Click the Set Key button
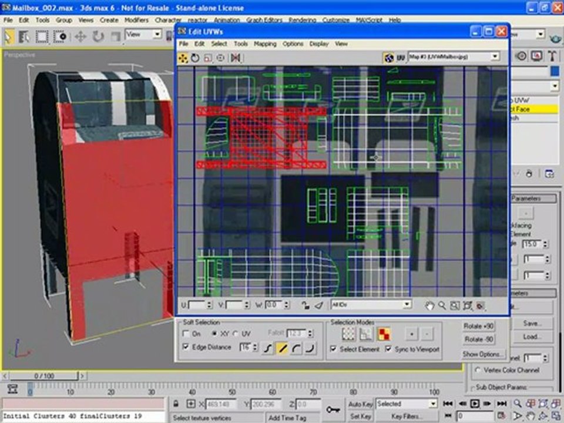564x423 pixels. pyautogui.click(x=360, y=416)
